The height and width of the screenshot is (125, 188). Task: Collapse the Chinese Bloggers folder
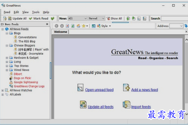tap(7, 45)
